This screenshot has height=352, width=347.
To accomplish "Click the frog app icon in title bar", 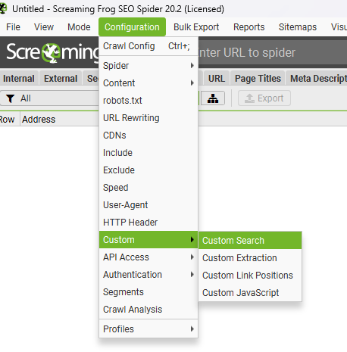I will pyautogui.click(x=3, y=8).
